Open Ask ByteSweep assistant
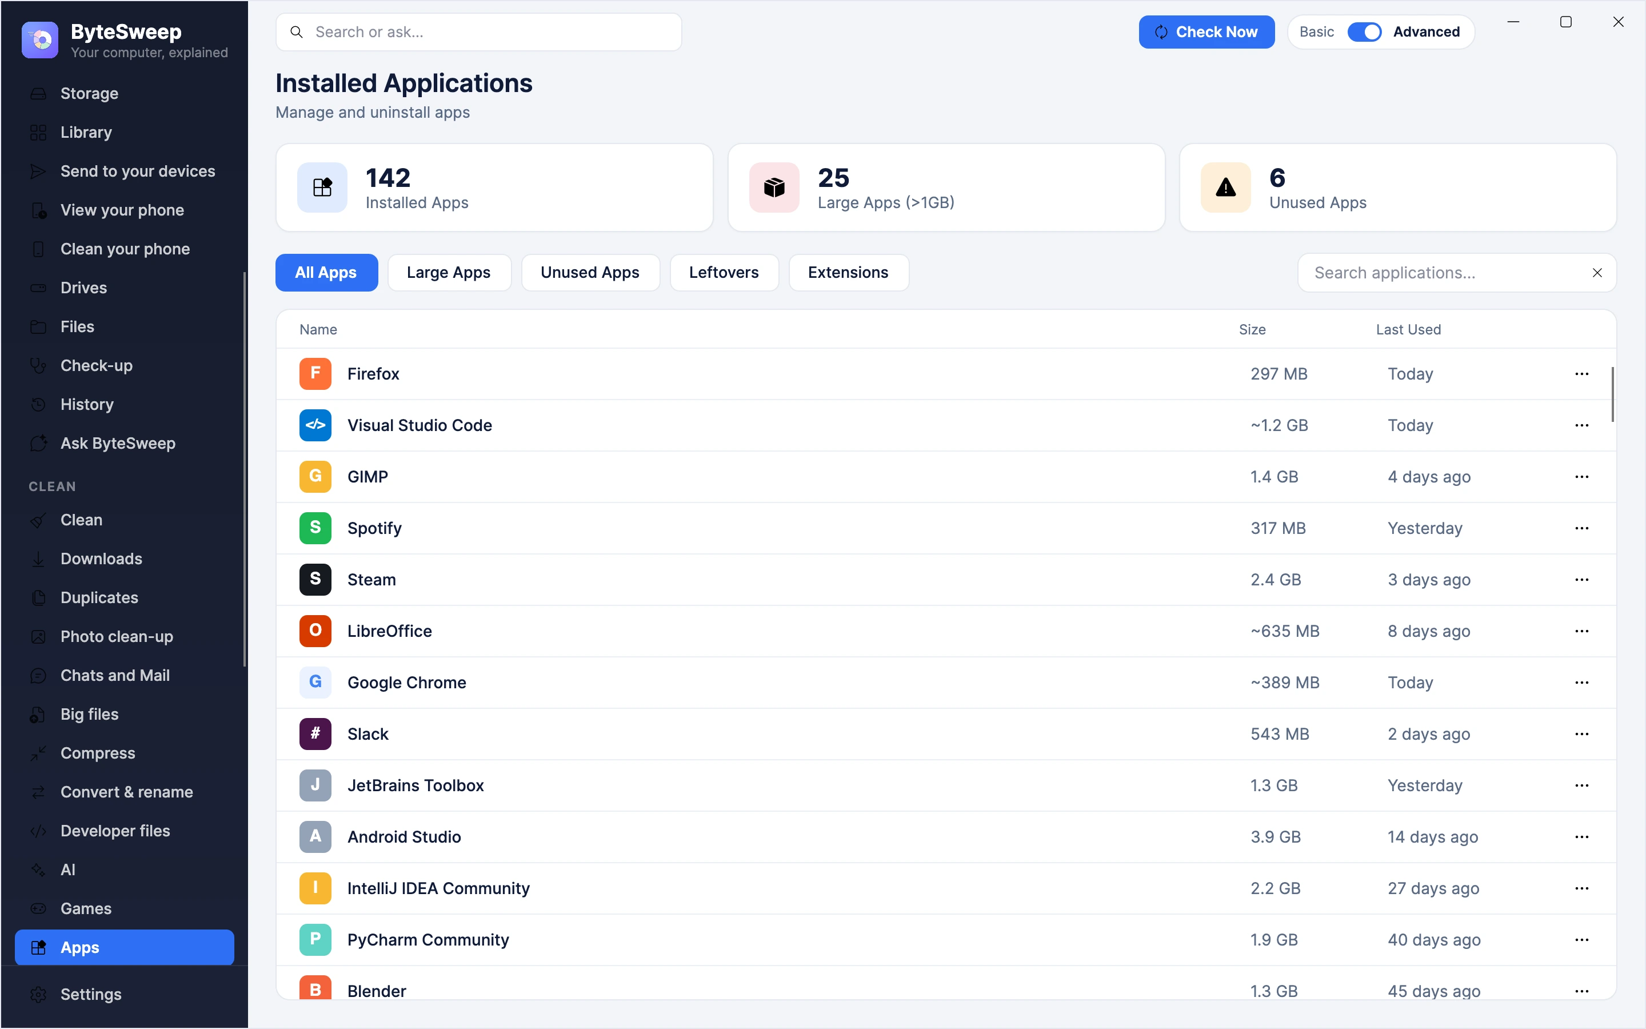The width and height of the screenshot is (1646, 1029). coord(124,443)
